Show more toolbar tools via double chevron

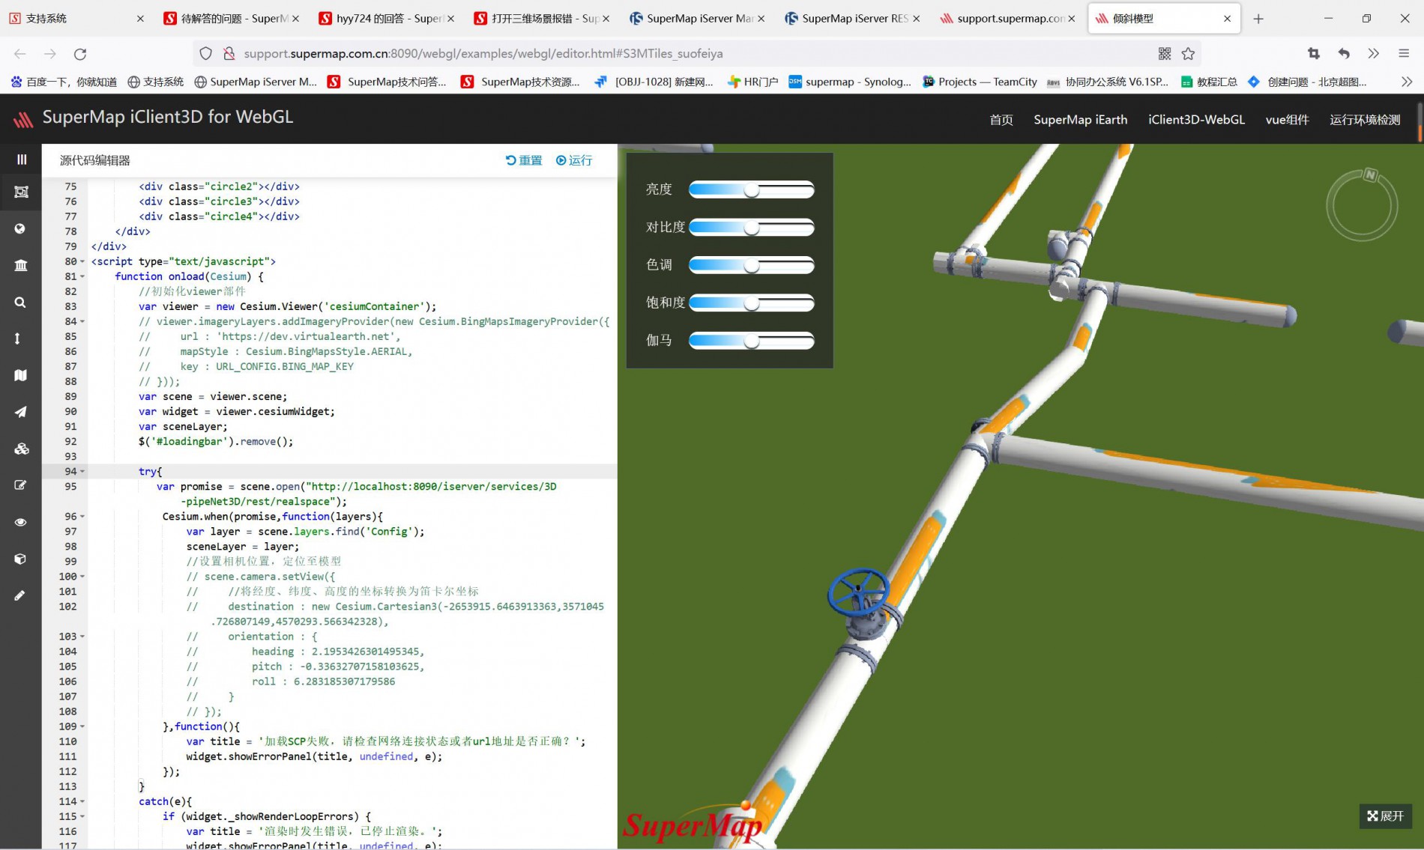(1373, 53)
